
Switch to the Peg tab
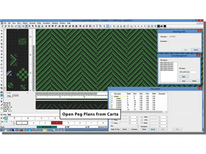pos(9,96)
